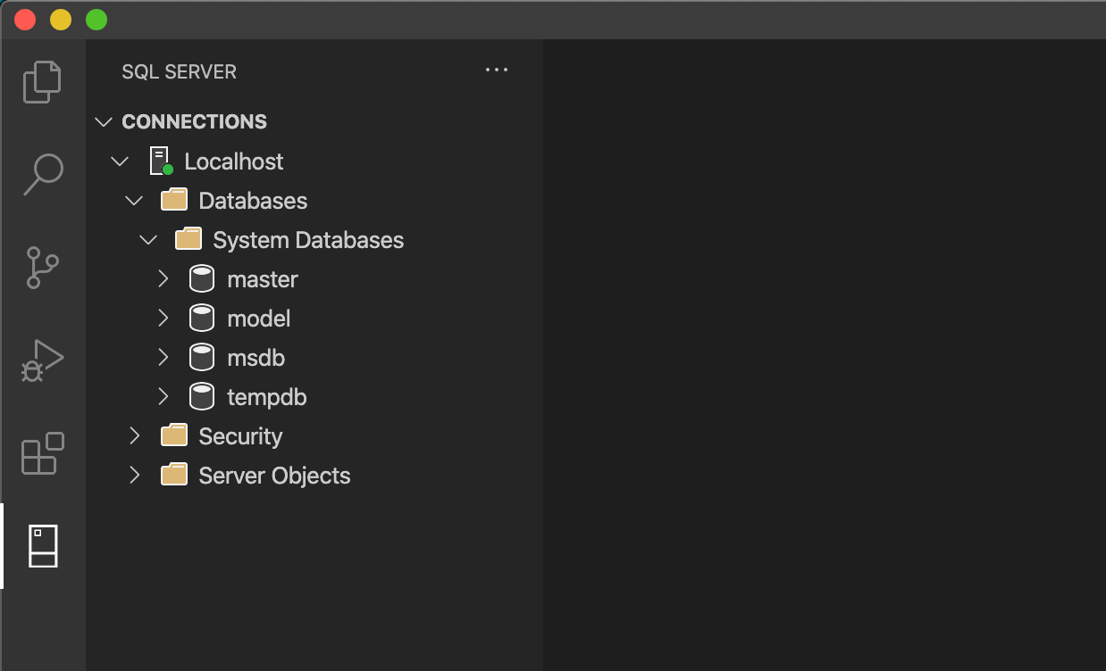Collapse the Connections section

pos(104,121)
